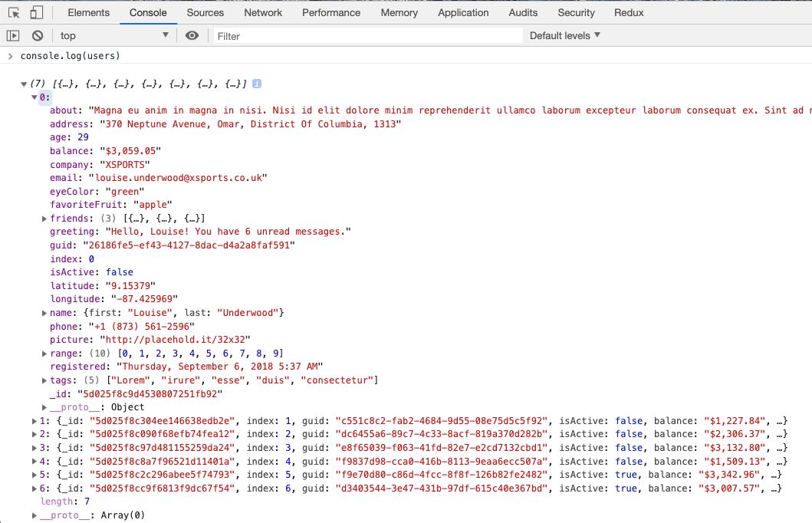The height and width of the screenshot is (523, 812).
Task: Switch to the Elements tab
Action: point(87,12)
